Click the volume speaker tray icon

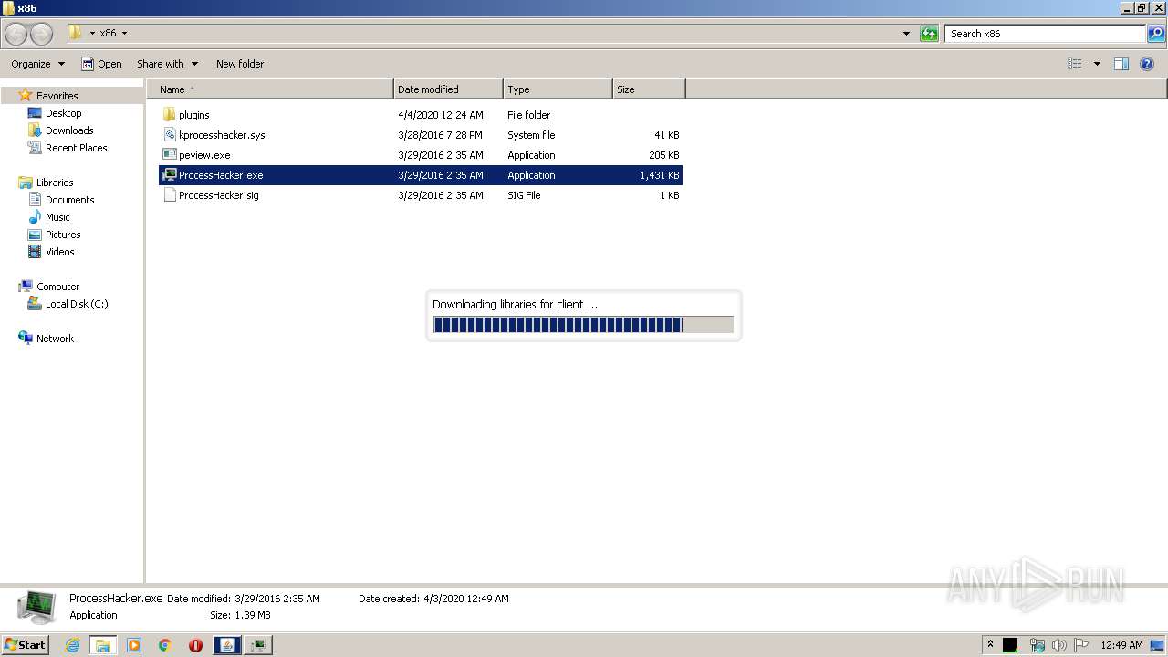1059,645
